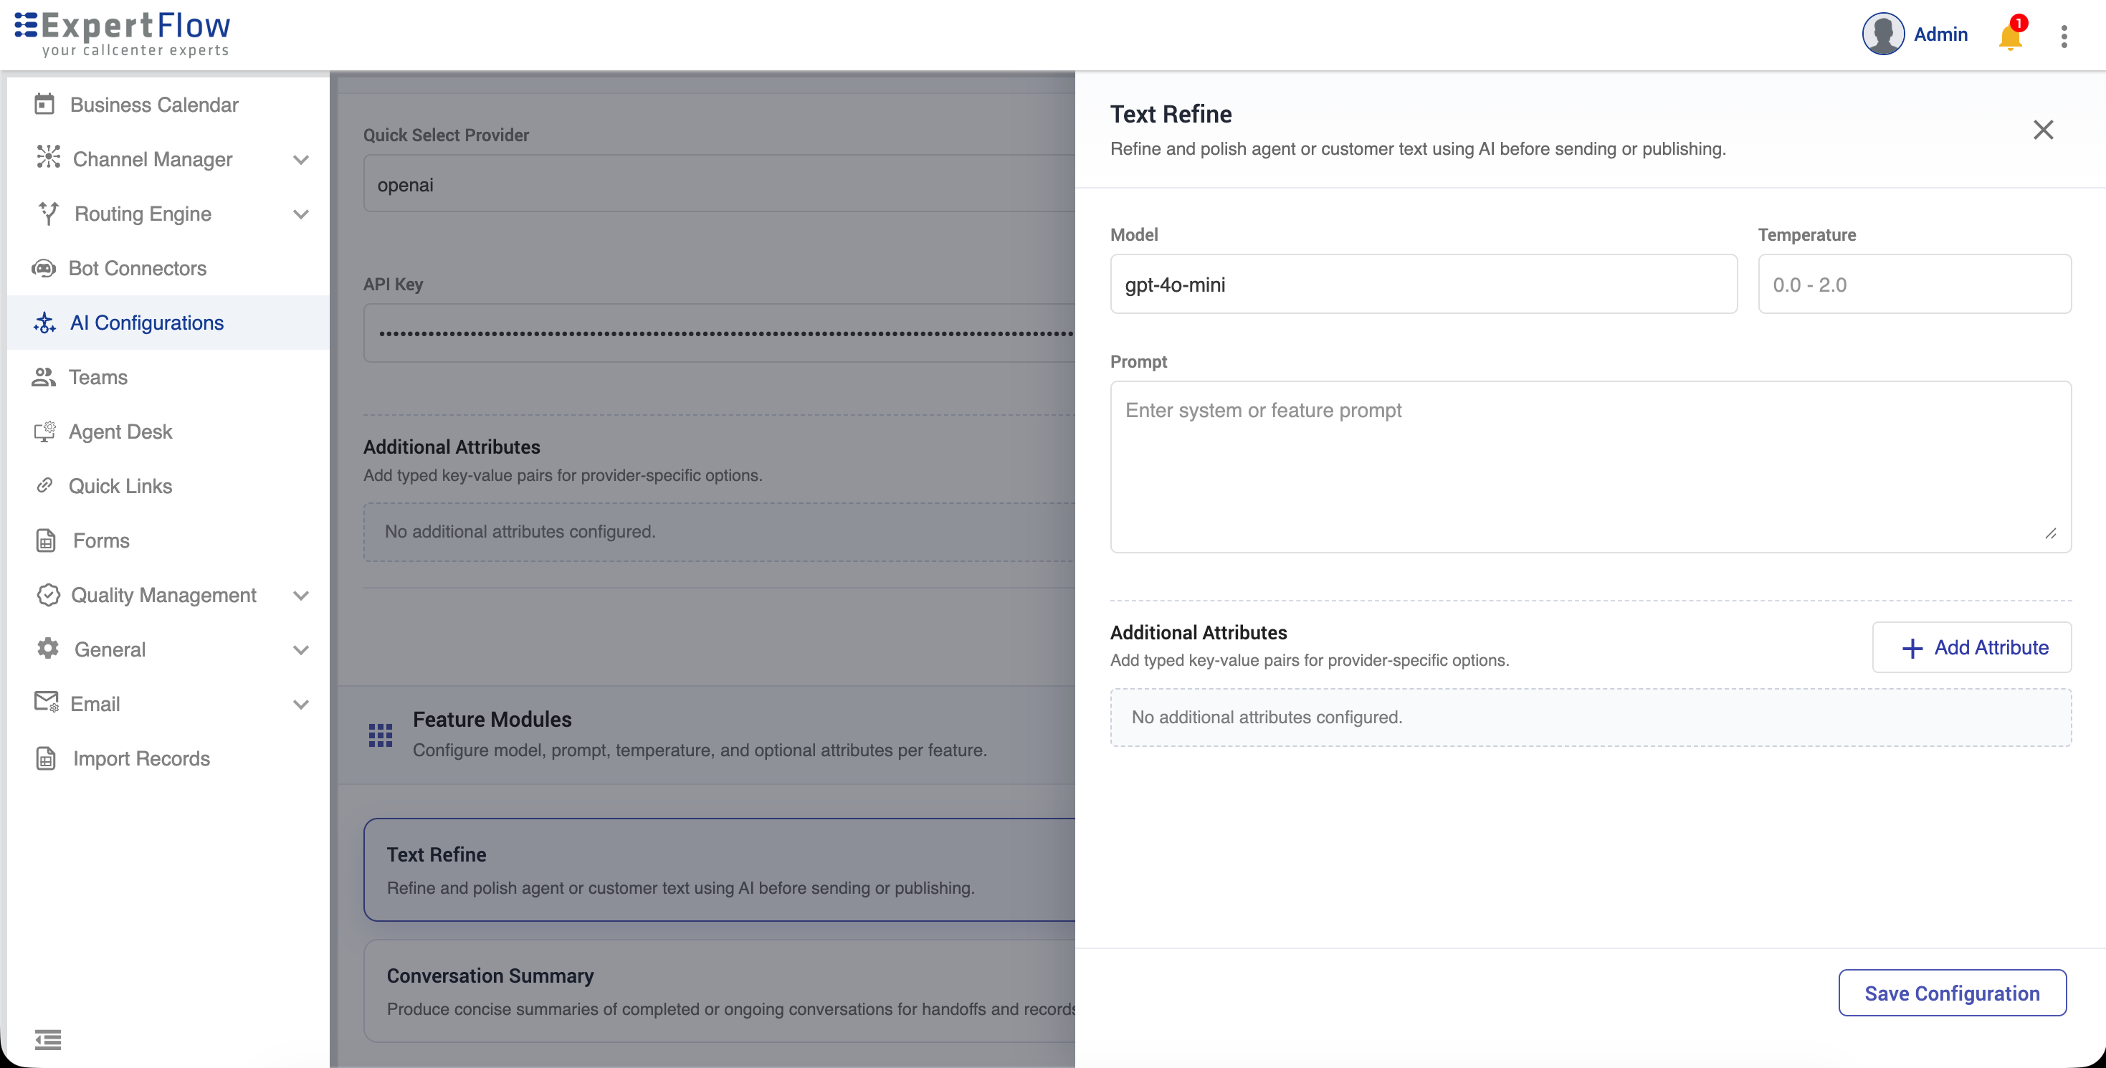The image size is (2106, 1068).
Task: Expand the General submenu chevron
Action: (301, 650)
